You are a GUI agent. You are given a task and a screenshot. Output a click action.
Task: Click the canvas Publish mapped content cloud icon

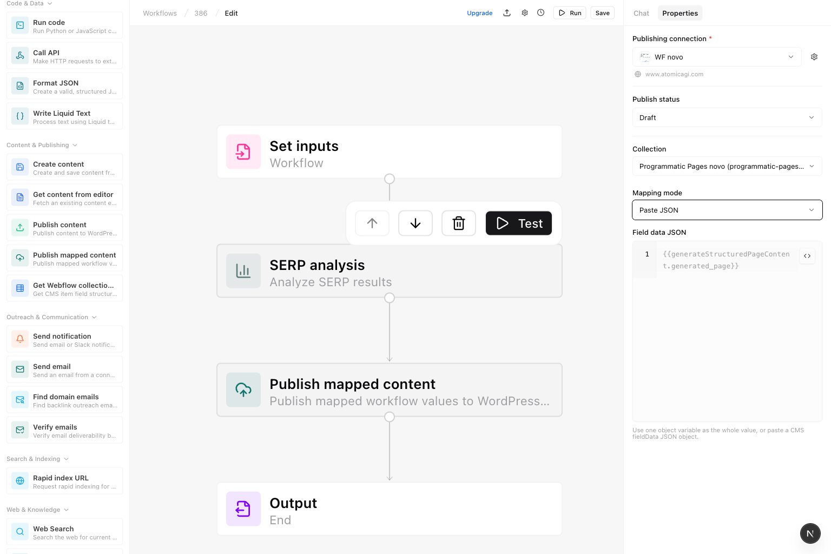(x=243, y=390)
